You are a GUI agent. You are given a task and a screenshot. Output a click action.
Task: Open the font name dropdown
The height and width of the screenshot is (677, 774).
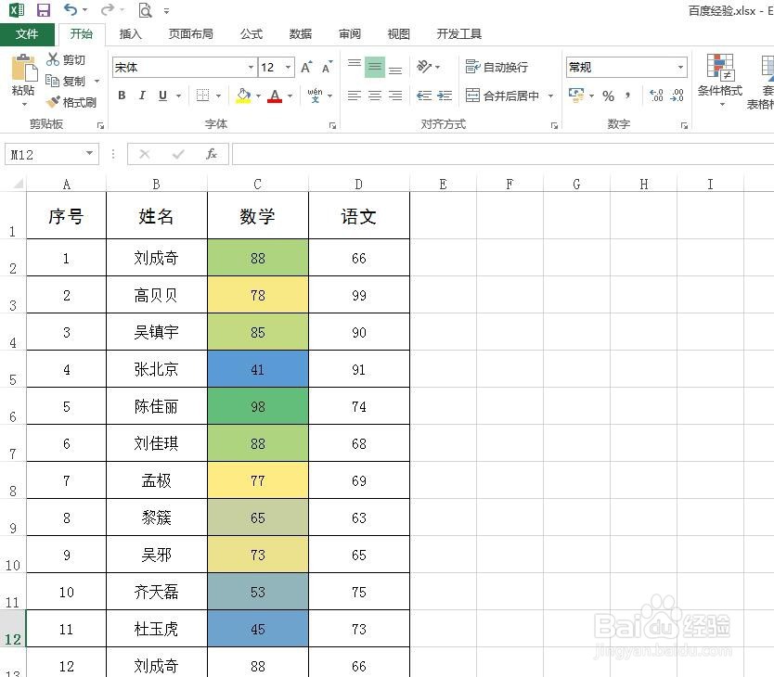[x=250, y=67]
